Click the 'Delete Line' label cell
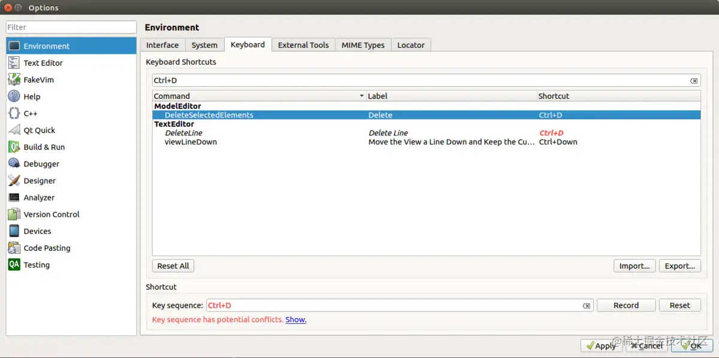The height and width of the screenshot is (358, 719). (x=388, y=133)
